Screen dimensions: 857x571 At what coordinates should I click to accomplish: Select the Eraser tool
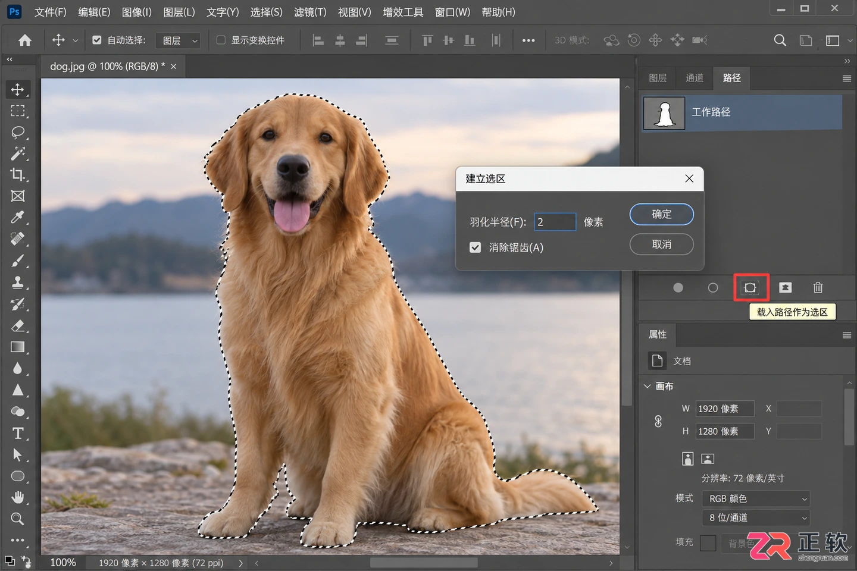[x=17, y=325]
